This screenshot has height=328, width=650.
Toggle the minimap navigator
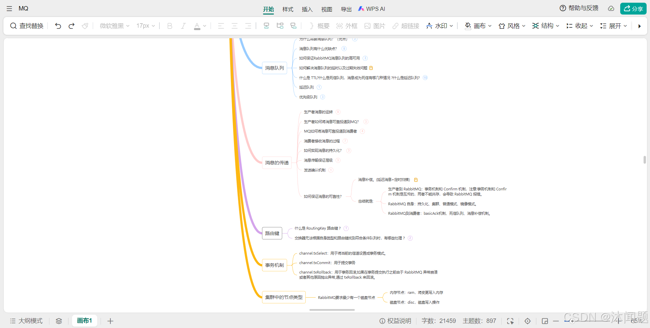pos(545,321)
